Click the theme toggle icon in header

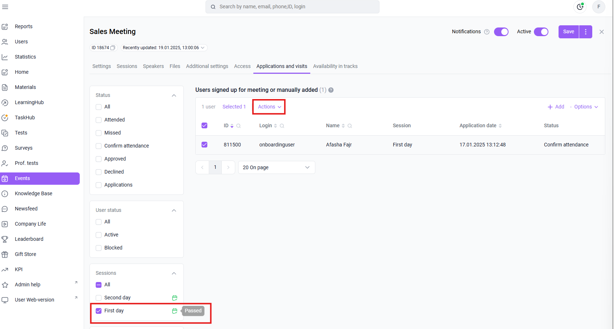(x=580, y=7)
